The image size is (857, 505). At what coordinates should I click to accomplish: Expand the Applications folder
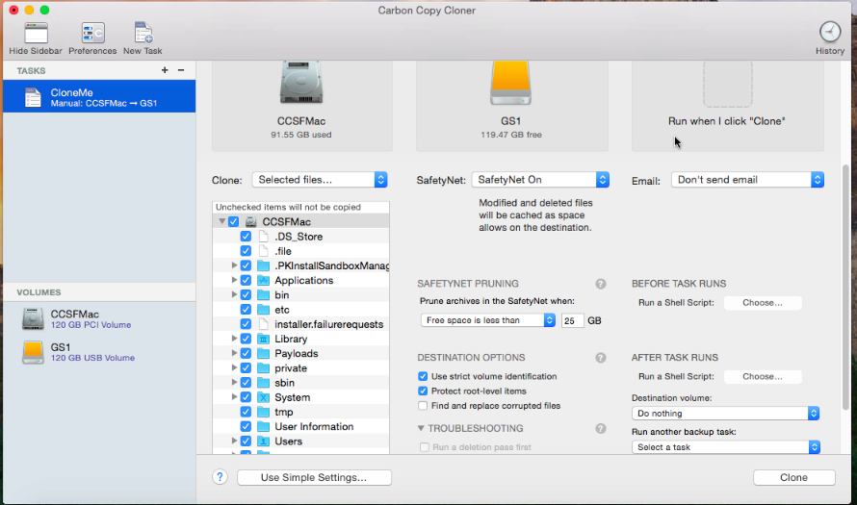[234, 280]
